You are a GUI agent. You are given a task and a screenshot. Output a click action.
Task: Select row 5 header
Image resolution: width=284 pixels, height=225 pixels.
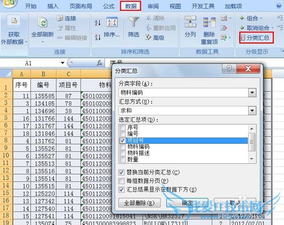tap(6, 118)
